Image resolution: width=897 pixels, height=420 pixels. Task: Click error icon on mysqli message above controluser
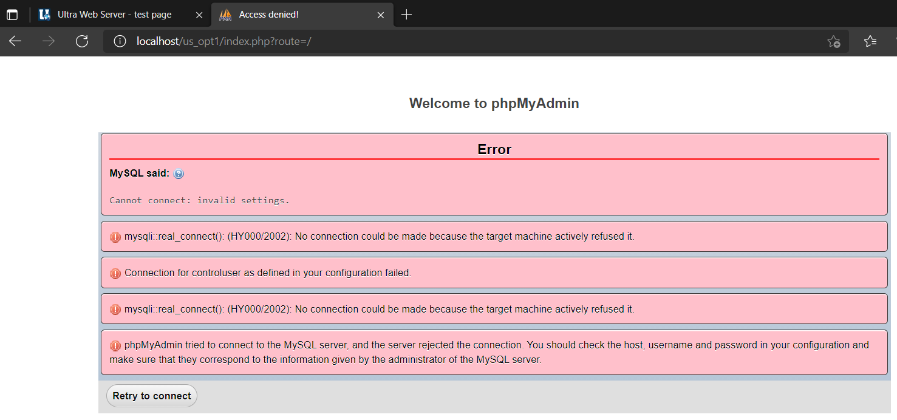115,237
